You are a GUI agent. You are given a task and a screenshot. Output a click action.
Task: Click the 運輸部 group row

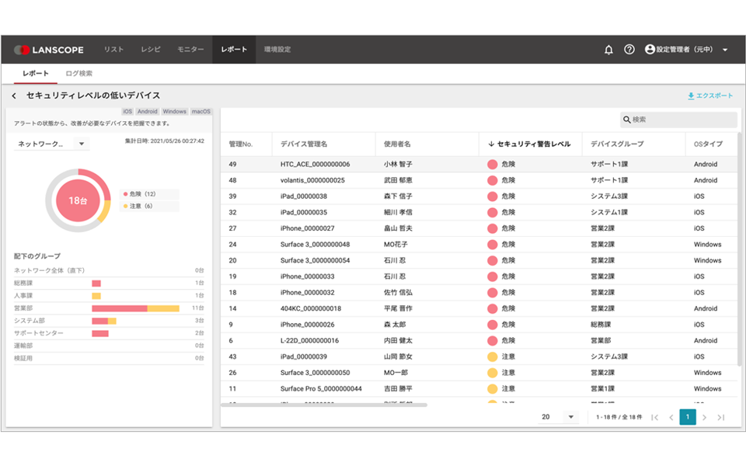point(109,346)
